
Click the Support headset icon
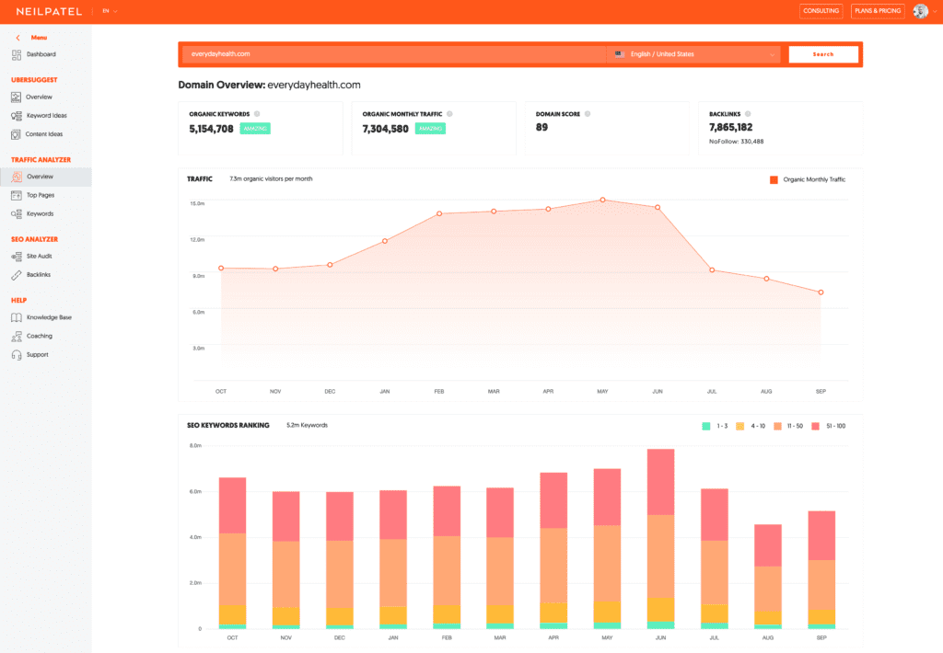pyautogui.click(x=17, y=355)
